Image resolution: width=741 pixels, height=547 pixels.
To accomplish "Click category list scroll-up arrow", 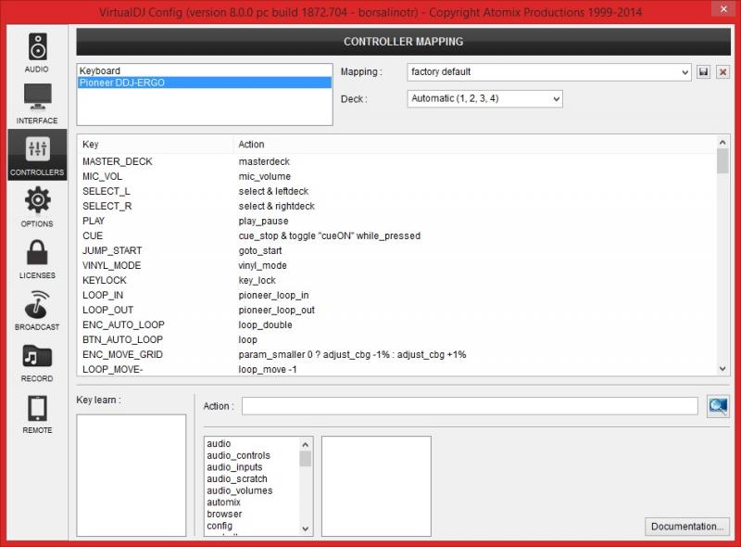I will (x=306, y=444).
